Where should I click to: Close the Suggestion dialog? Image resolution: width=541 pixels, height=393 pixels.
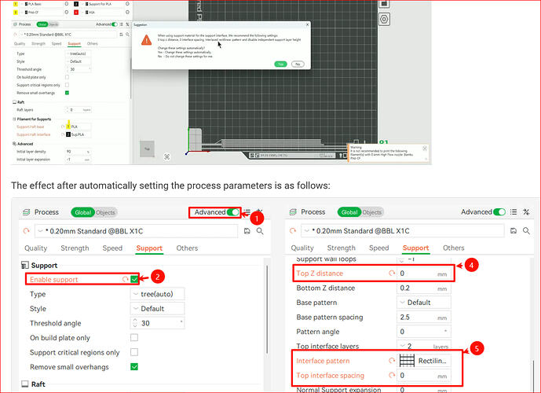308,25
